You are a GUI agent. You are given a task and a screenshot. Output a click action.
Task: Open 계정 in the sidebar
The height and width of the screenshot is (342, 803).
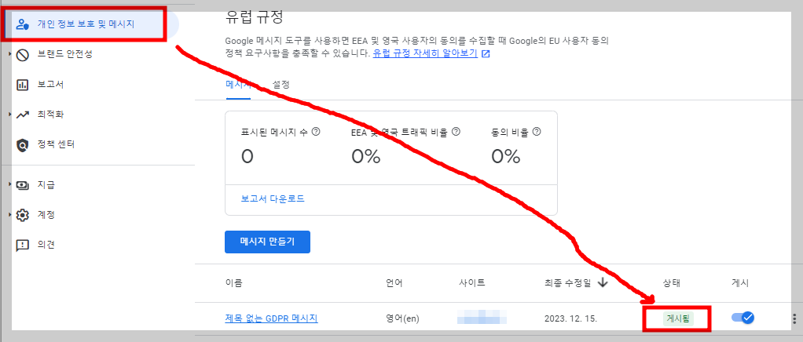pyautogui.click(x=46, y=214)
